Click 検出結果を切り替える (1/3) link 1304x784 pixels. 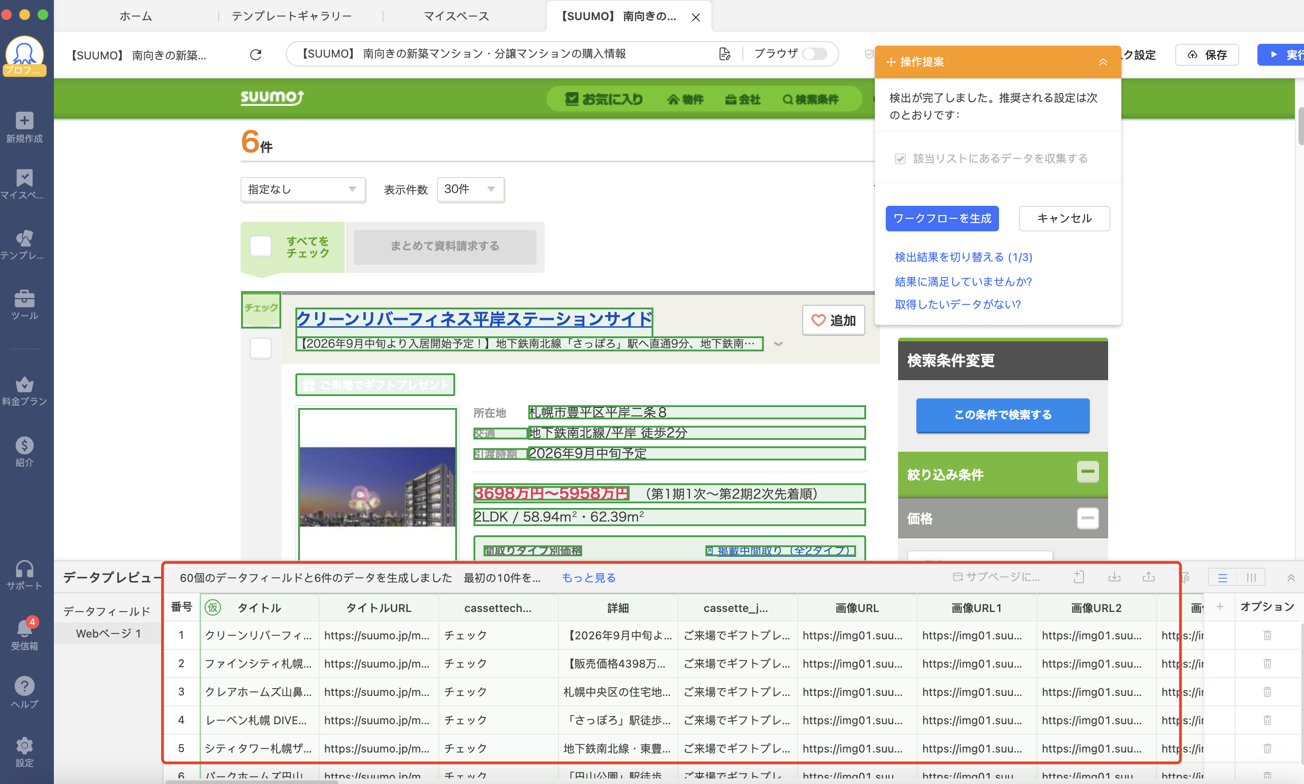(963, 257)
